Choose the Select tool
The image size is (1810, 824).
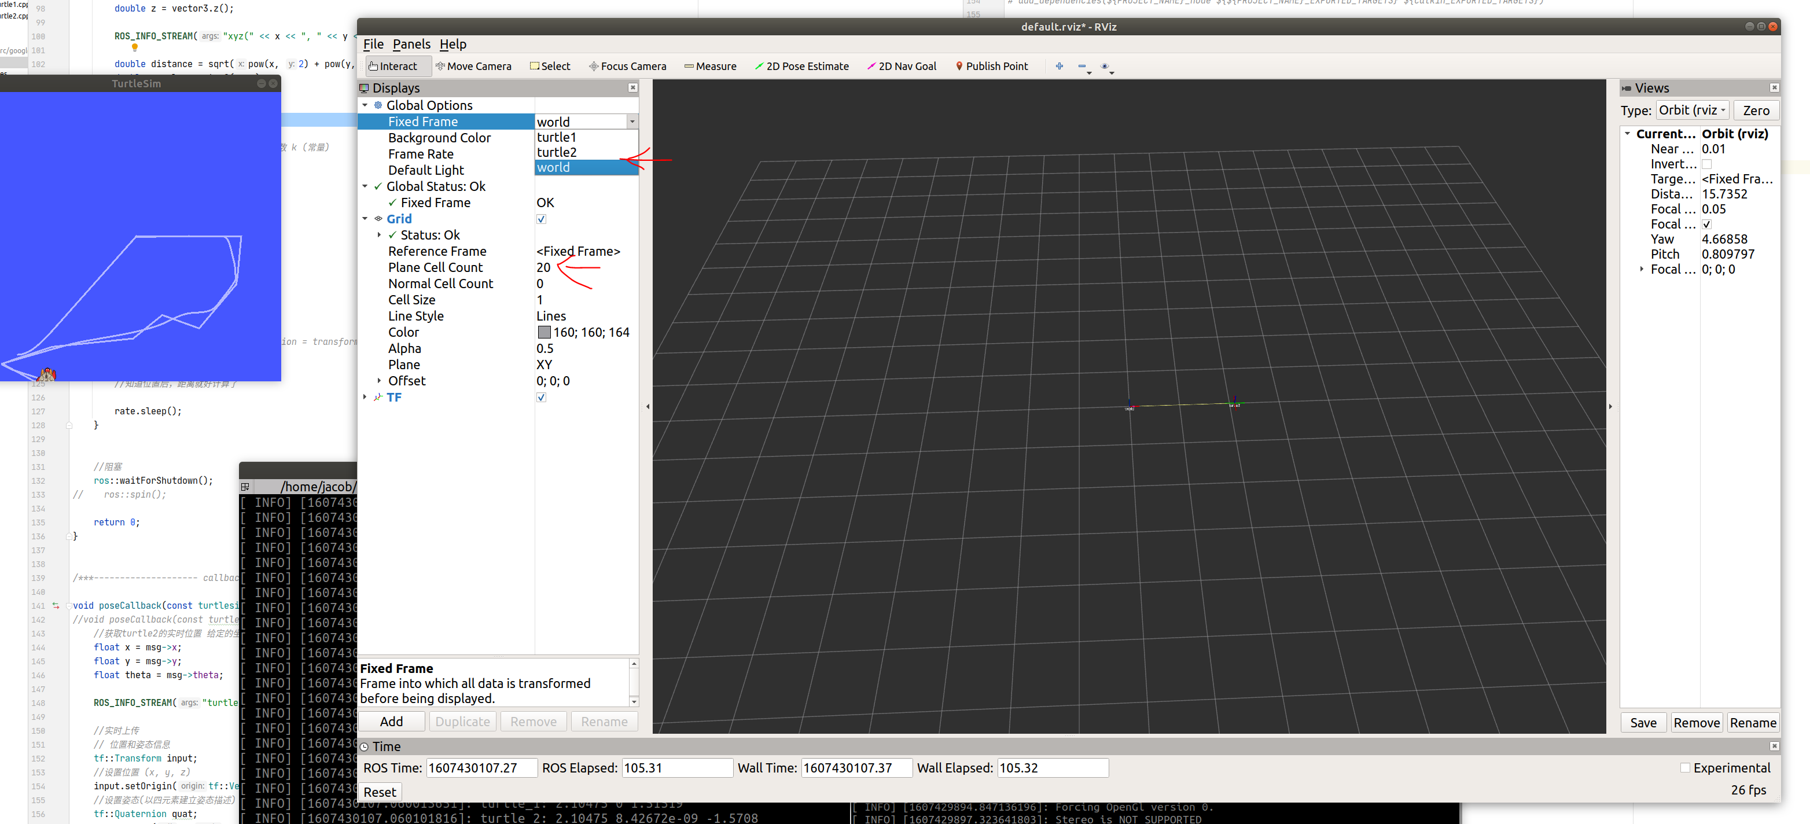click(550, 66)
